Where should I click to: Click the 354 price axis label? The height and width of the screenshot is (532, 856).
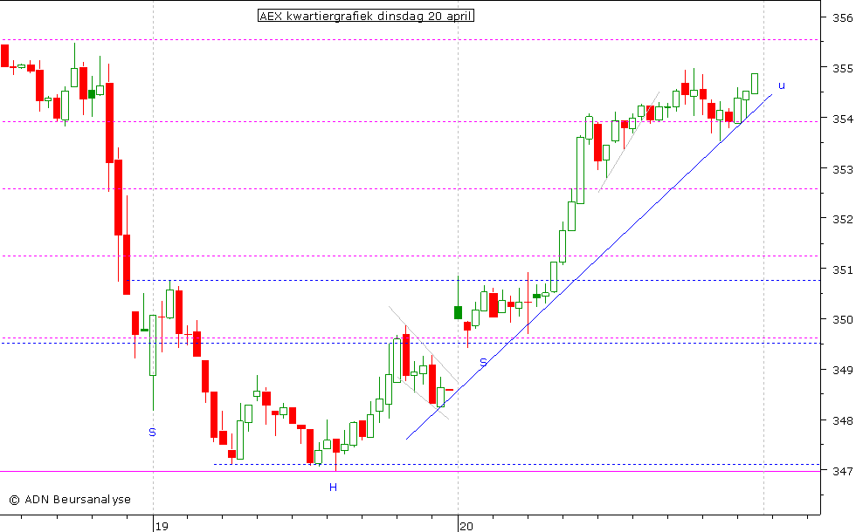coord(842,119)
